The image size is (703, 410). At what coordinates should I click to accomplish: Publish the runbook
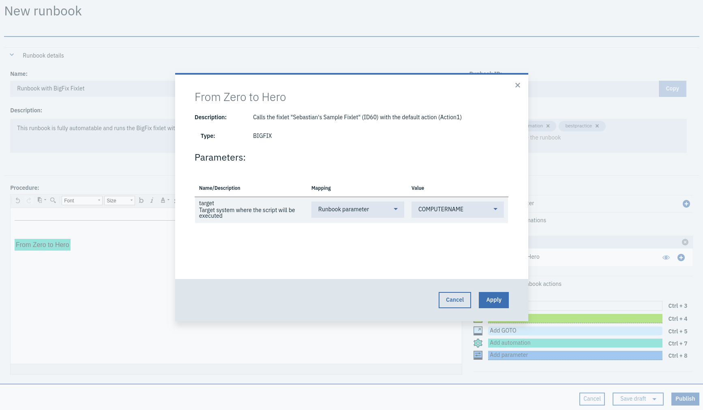[685, 399]
